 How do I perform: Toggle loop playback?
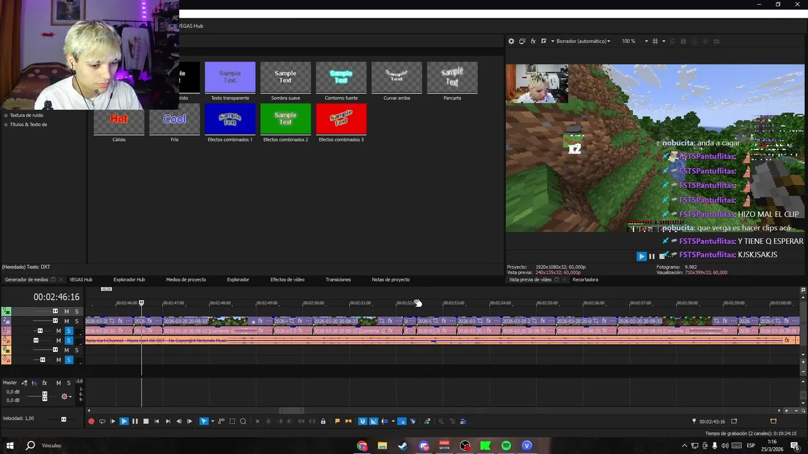[x=102, y=421]
